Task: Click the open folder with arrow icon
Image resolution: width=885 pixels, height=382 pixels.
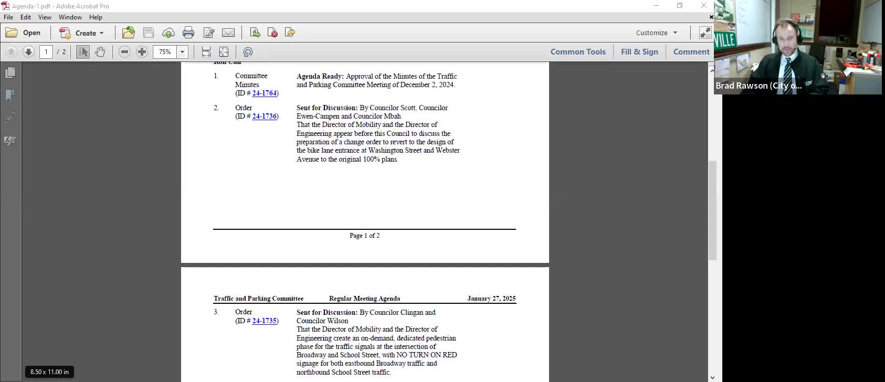Action: click(129, 33)
